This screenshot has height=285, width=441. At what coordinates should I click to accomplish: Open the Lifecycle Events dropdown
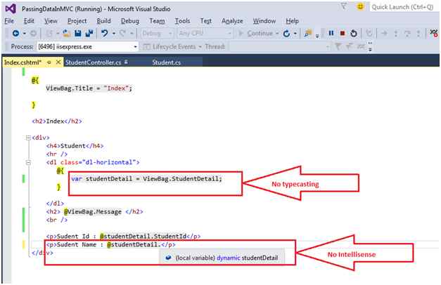coord(172,46)
